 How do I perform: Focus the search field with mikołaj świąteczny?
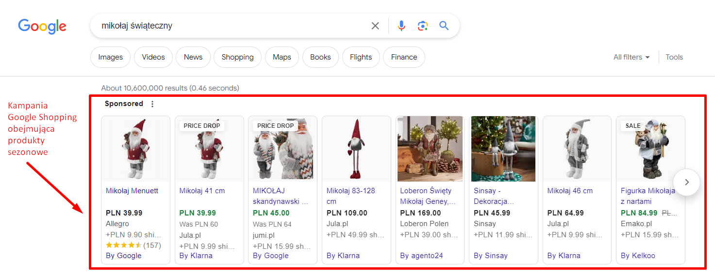232,26
